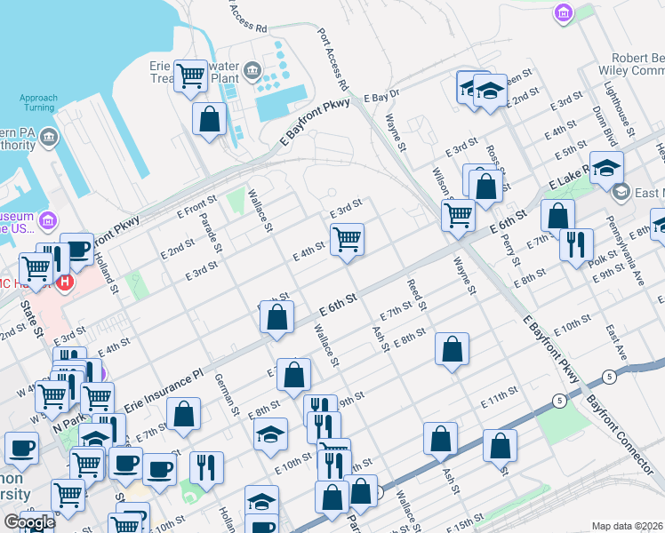This screenshot has height=533, width=665.
Task: Open the purple museum marker by the waterfront
Action: point(47,220)
